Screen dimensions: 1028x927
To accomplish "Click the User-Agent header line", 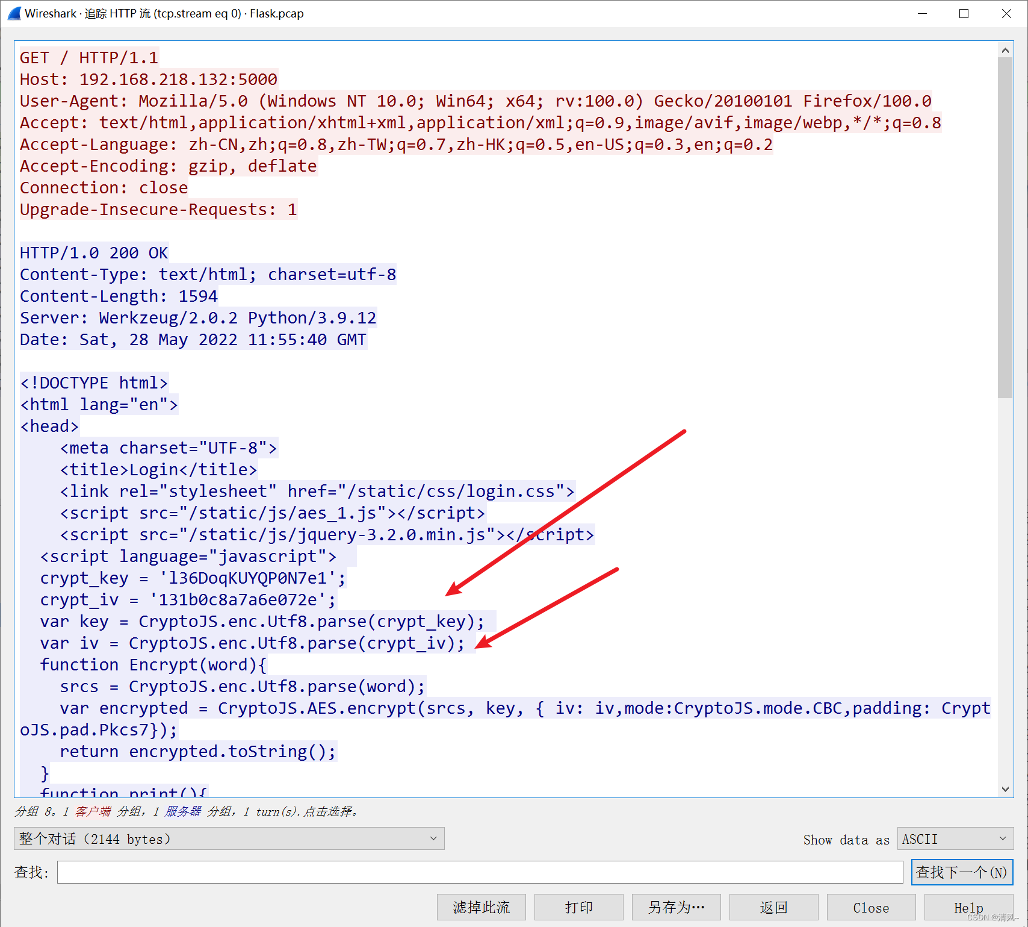I will coord(475,101).
